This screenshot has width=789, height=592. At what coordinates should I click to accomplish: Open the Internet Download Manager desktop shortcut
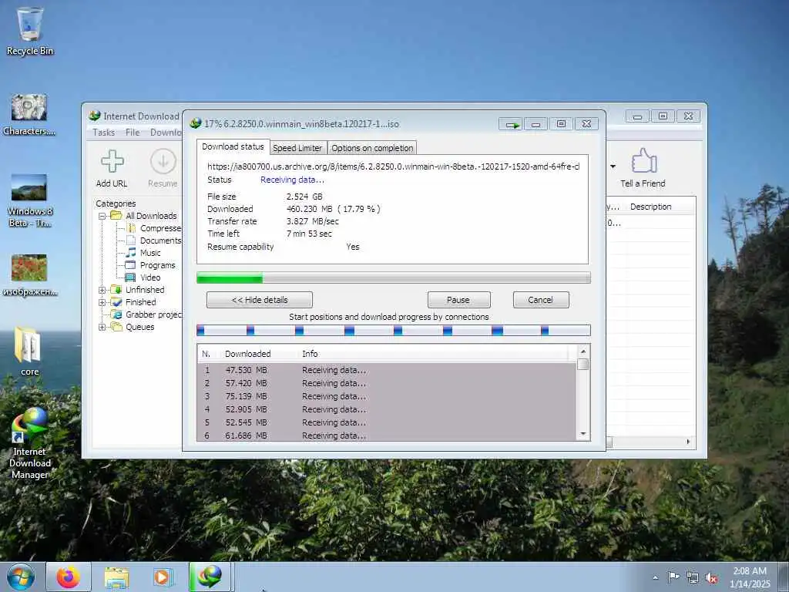(x=30, y=443)
